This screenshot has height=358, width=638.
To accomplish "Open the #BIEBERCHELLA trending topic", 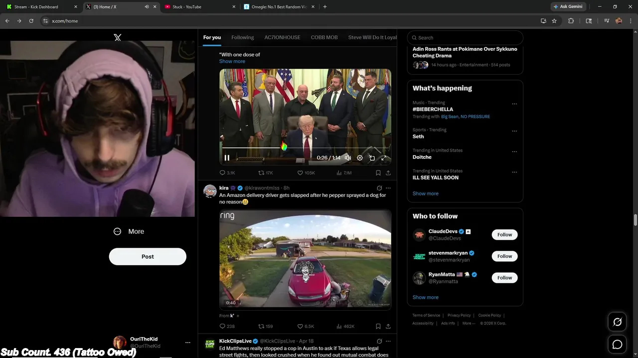I will [433, 109].
